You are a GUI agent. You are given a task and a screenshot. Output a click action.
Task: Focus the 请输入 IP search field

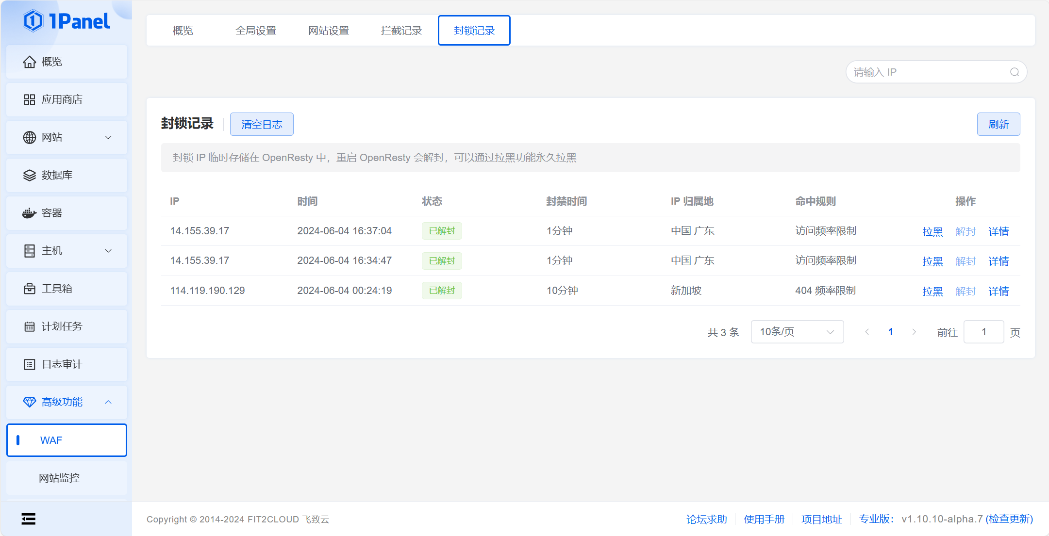tap(927, 72)
